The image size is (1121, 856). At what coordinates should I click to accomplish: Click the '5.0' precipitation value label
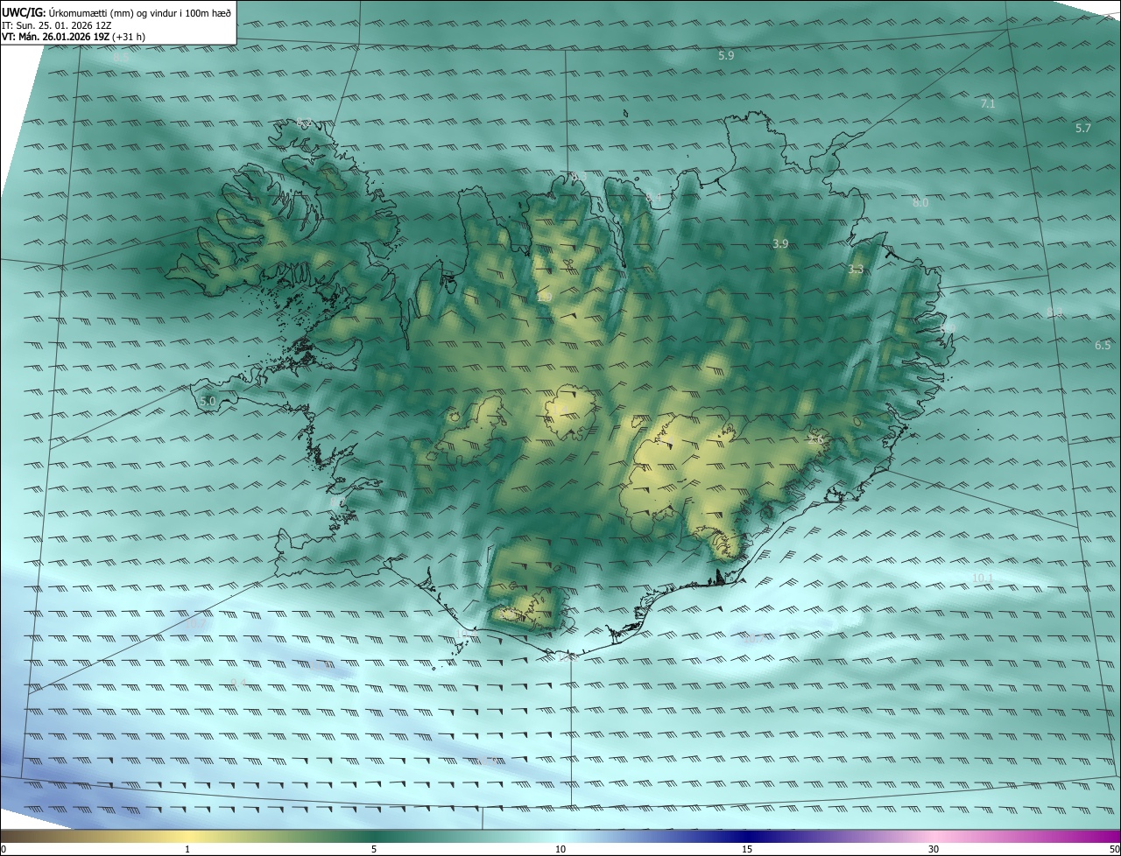(208, 401)
